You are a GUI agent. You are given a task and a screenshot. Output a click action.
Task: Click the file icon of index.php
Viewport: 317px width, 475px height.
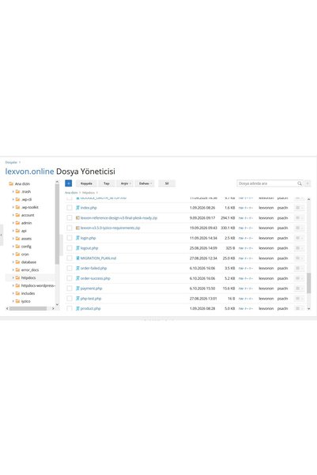click(77, 208)
